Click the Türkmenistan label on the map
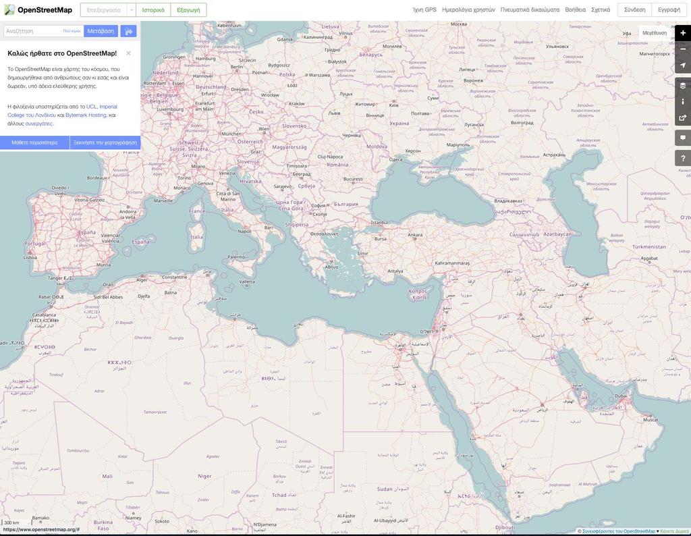 (649, 247)
